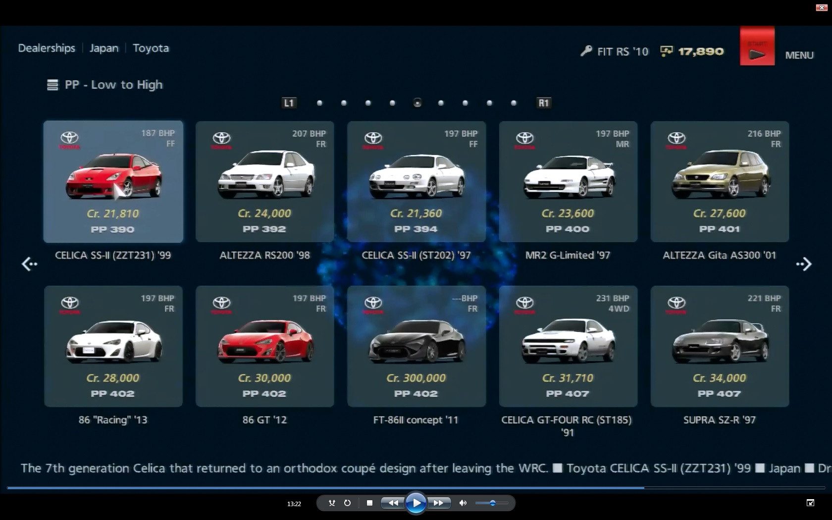
Task: Click the sort list icon beside PP - Low to High
Action: tap(52, 85)
